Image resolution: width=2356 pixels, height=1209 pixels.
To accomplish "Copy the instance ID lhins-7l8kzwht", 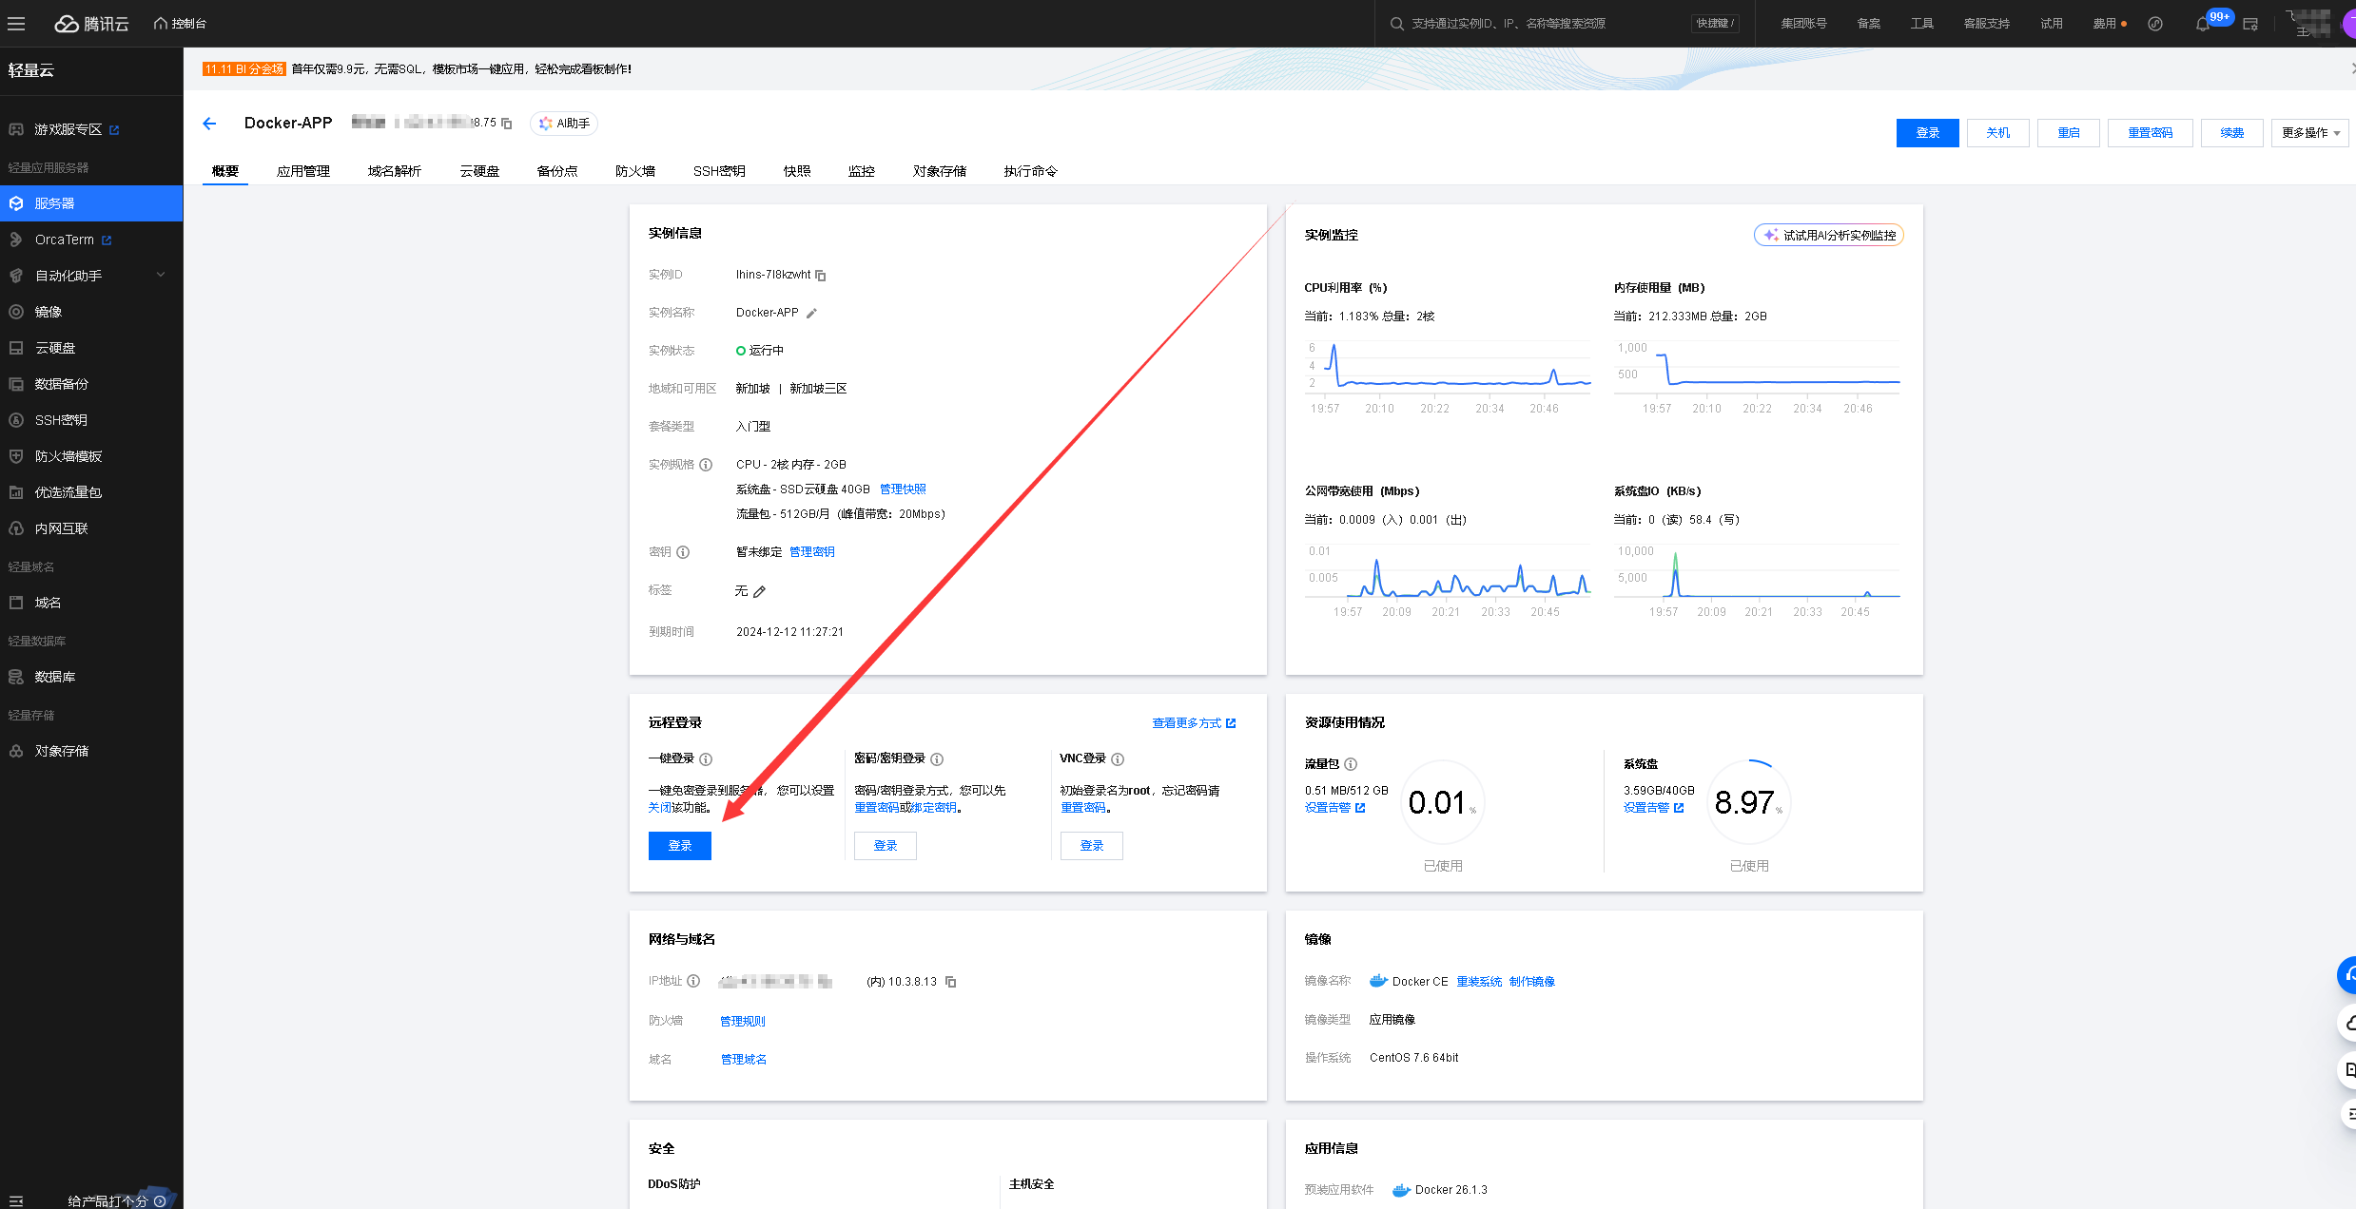I will (x=821, y=276).
